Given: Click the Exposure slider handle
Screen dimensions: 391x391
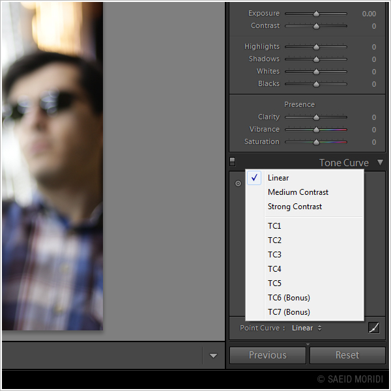Looking at the screenshot, I should point(317,14).
